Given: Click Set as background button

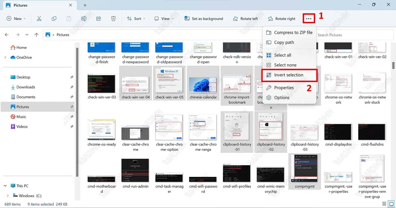Looking at the screenshot, I should point(204,19).
